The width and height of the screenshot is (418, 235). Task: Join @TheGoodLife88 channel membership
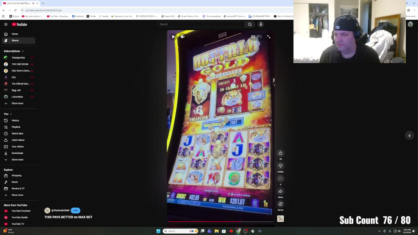coord(75,211)
